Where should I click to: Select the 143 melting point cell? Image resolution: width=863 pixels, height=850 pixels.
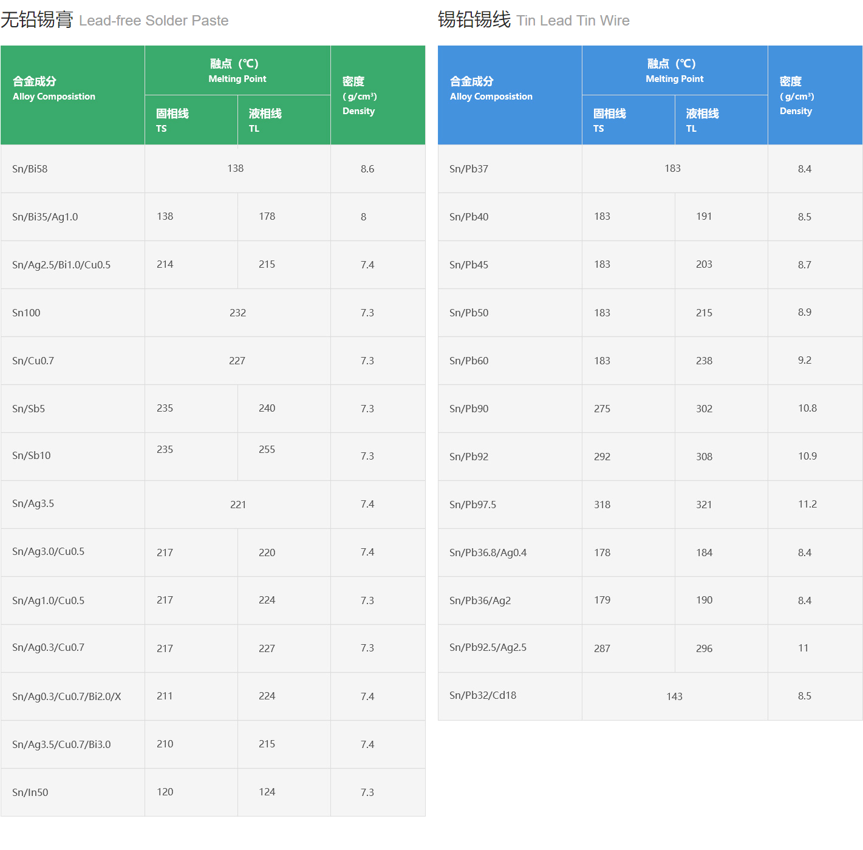(674, 696)
